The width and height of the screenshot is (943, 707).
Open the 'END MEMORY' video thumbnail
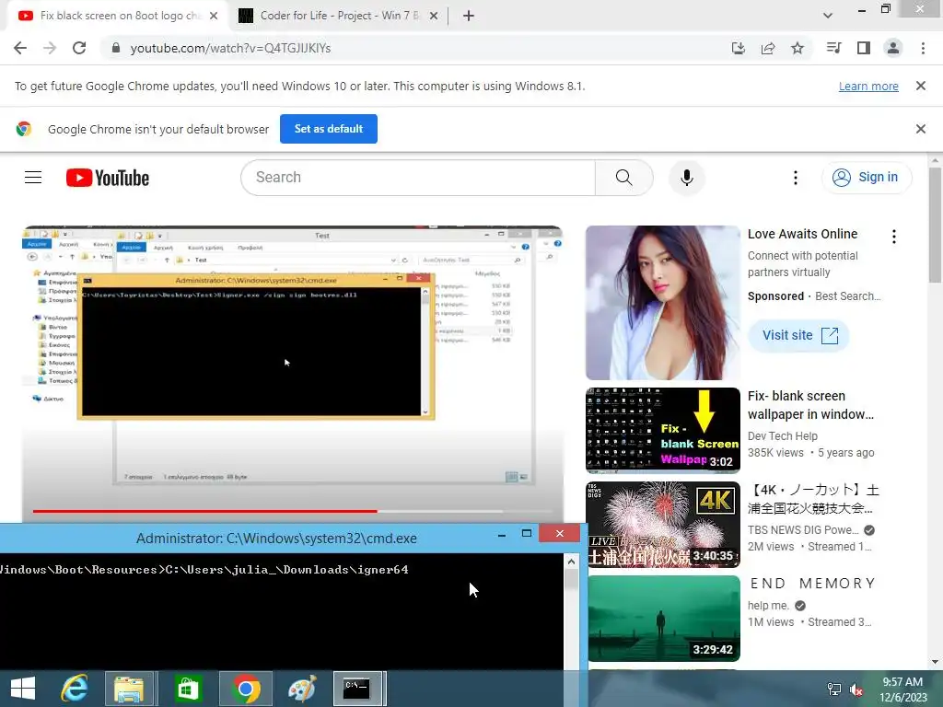pyautogui.click(x=663, y=618)
